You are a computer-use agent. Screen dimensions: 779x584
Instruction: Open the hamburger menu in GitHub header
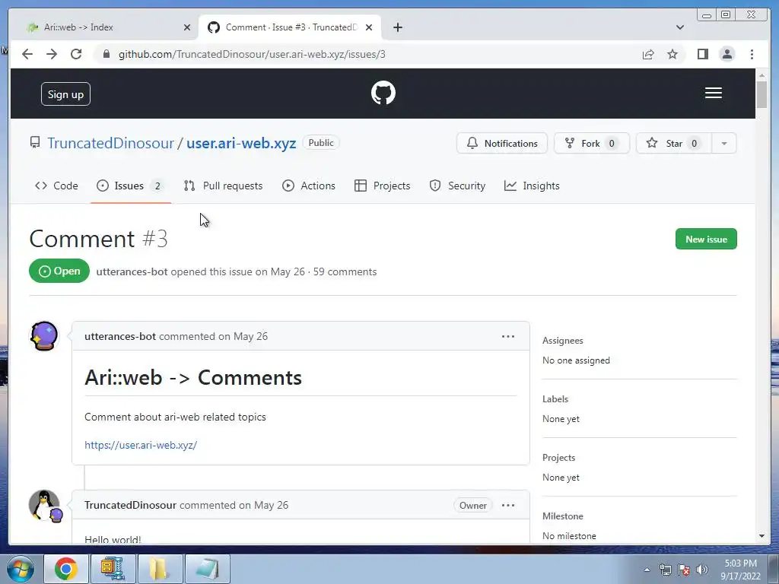[x=713, y=93]
